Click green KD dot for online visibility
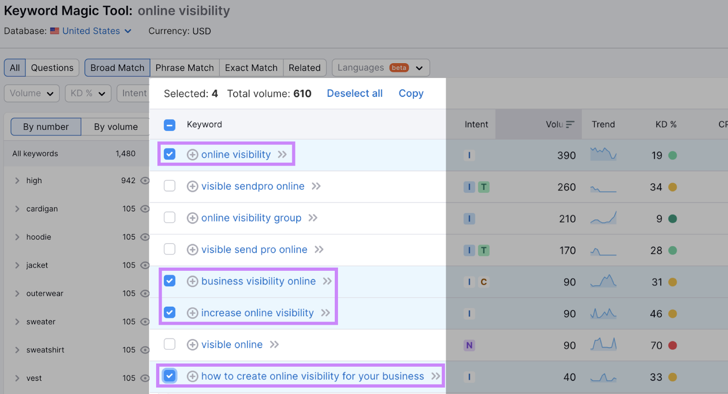Screen dimensions: 728x394 672,155
